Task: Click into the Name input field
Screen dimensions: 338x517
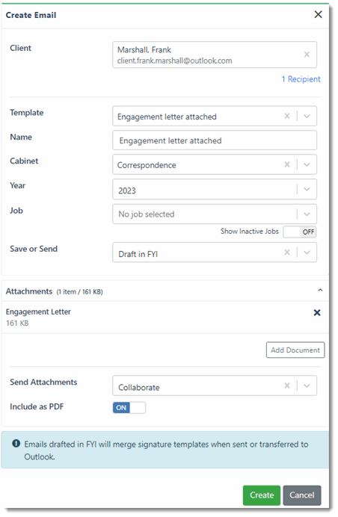Action: click(x=215, y=140)
